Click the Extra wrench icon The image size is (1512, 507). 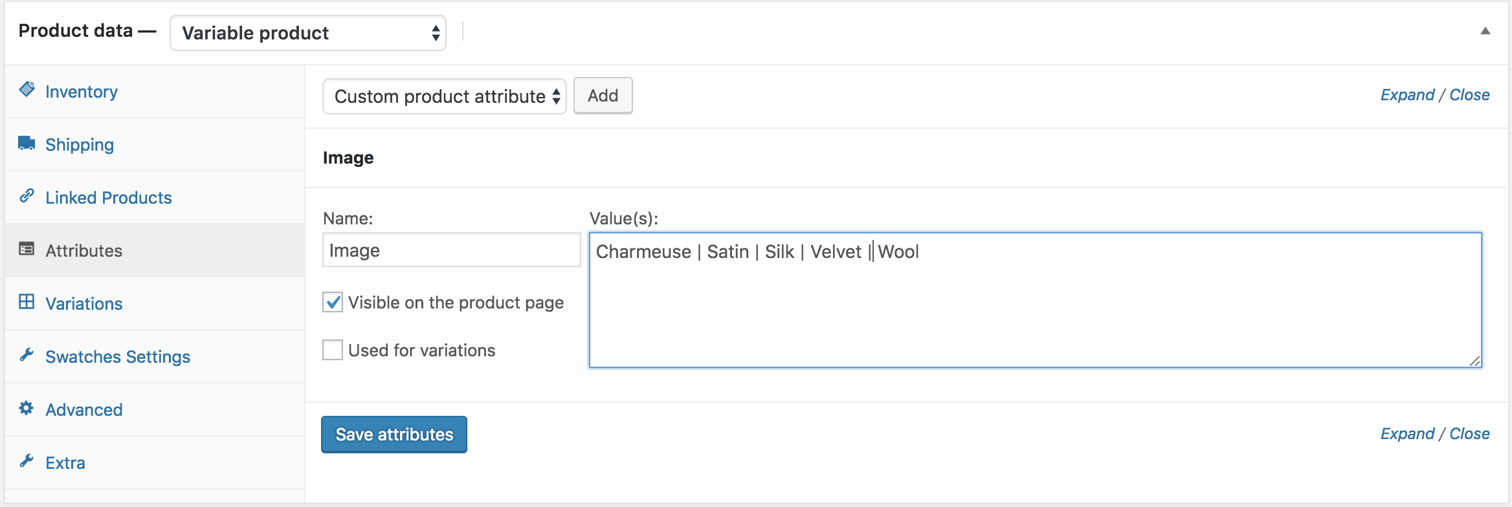pos(26,462)
